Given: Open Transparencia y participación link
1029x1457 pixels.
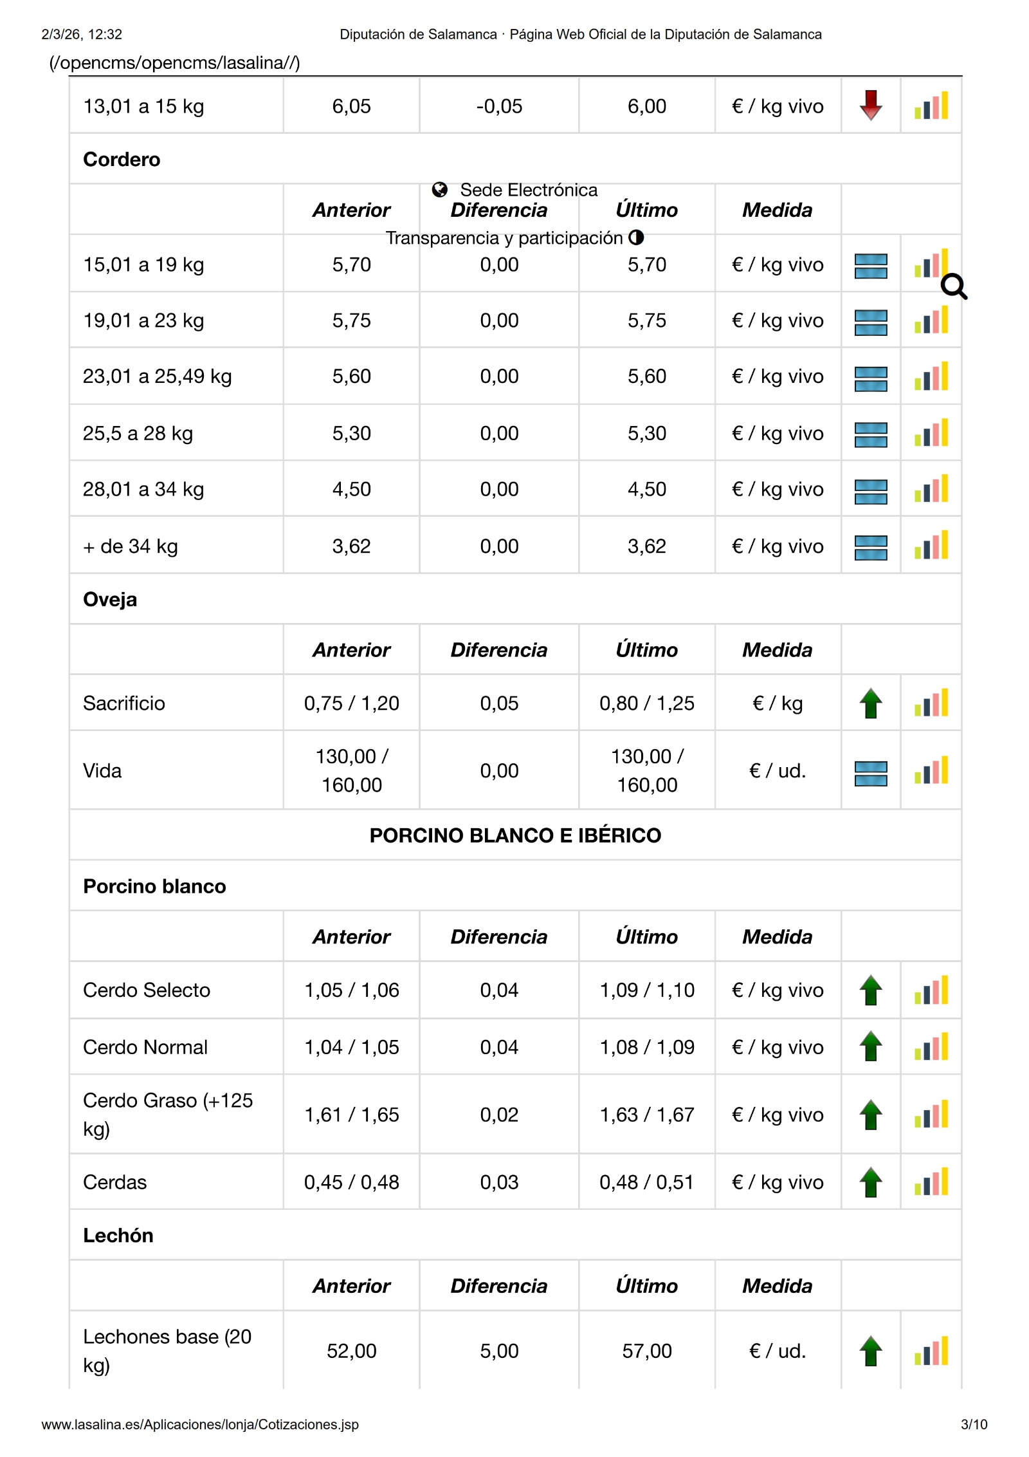Looking at the screenshot, I should [x=504, y=238].
